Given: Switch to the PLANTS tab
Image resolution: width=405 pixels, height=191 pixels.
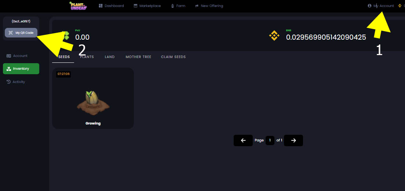Looking at the screenshot, I should tap(87, 57).
